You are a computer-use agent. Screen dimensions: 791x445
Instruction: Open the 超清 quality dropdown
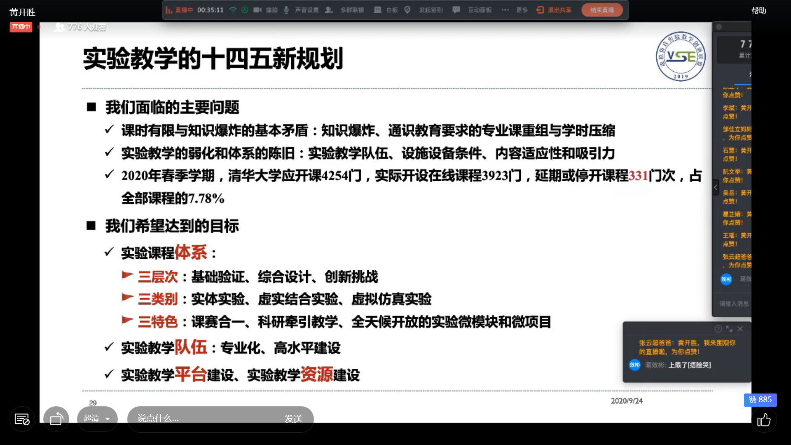[97, 419]
